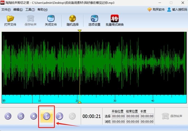The image size is (188, 131).
Task: Minimize the ringtone cutter window
Action: tap(160, 3)
